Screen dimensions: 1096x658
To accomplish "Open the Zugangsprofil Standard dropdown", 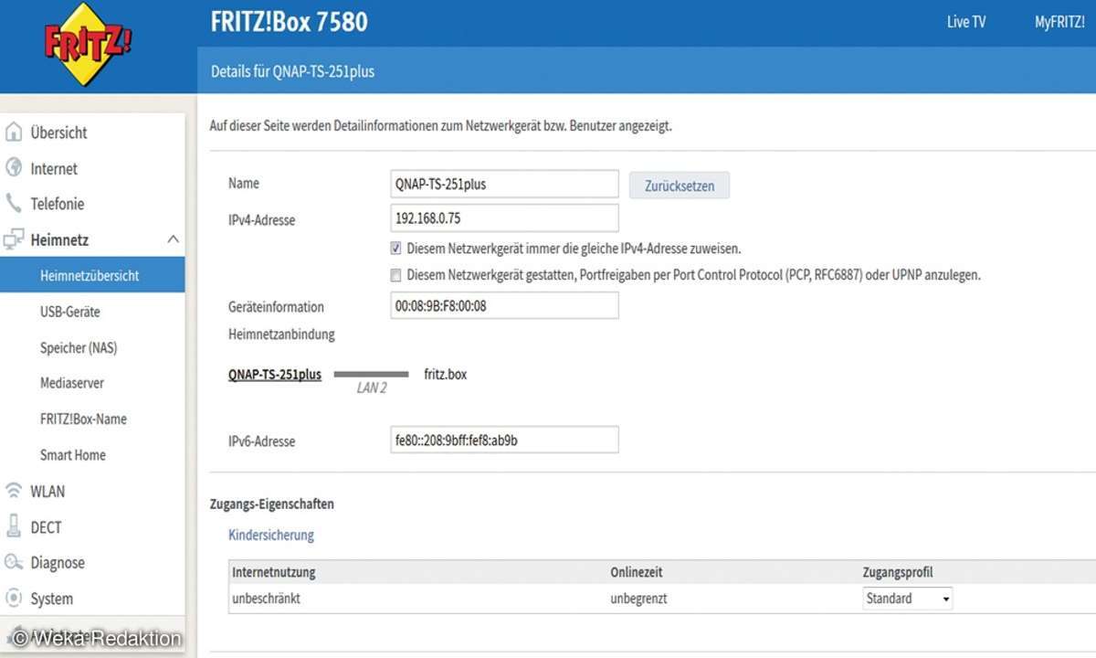I will pos(908,599).
